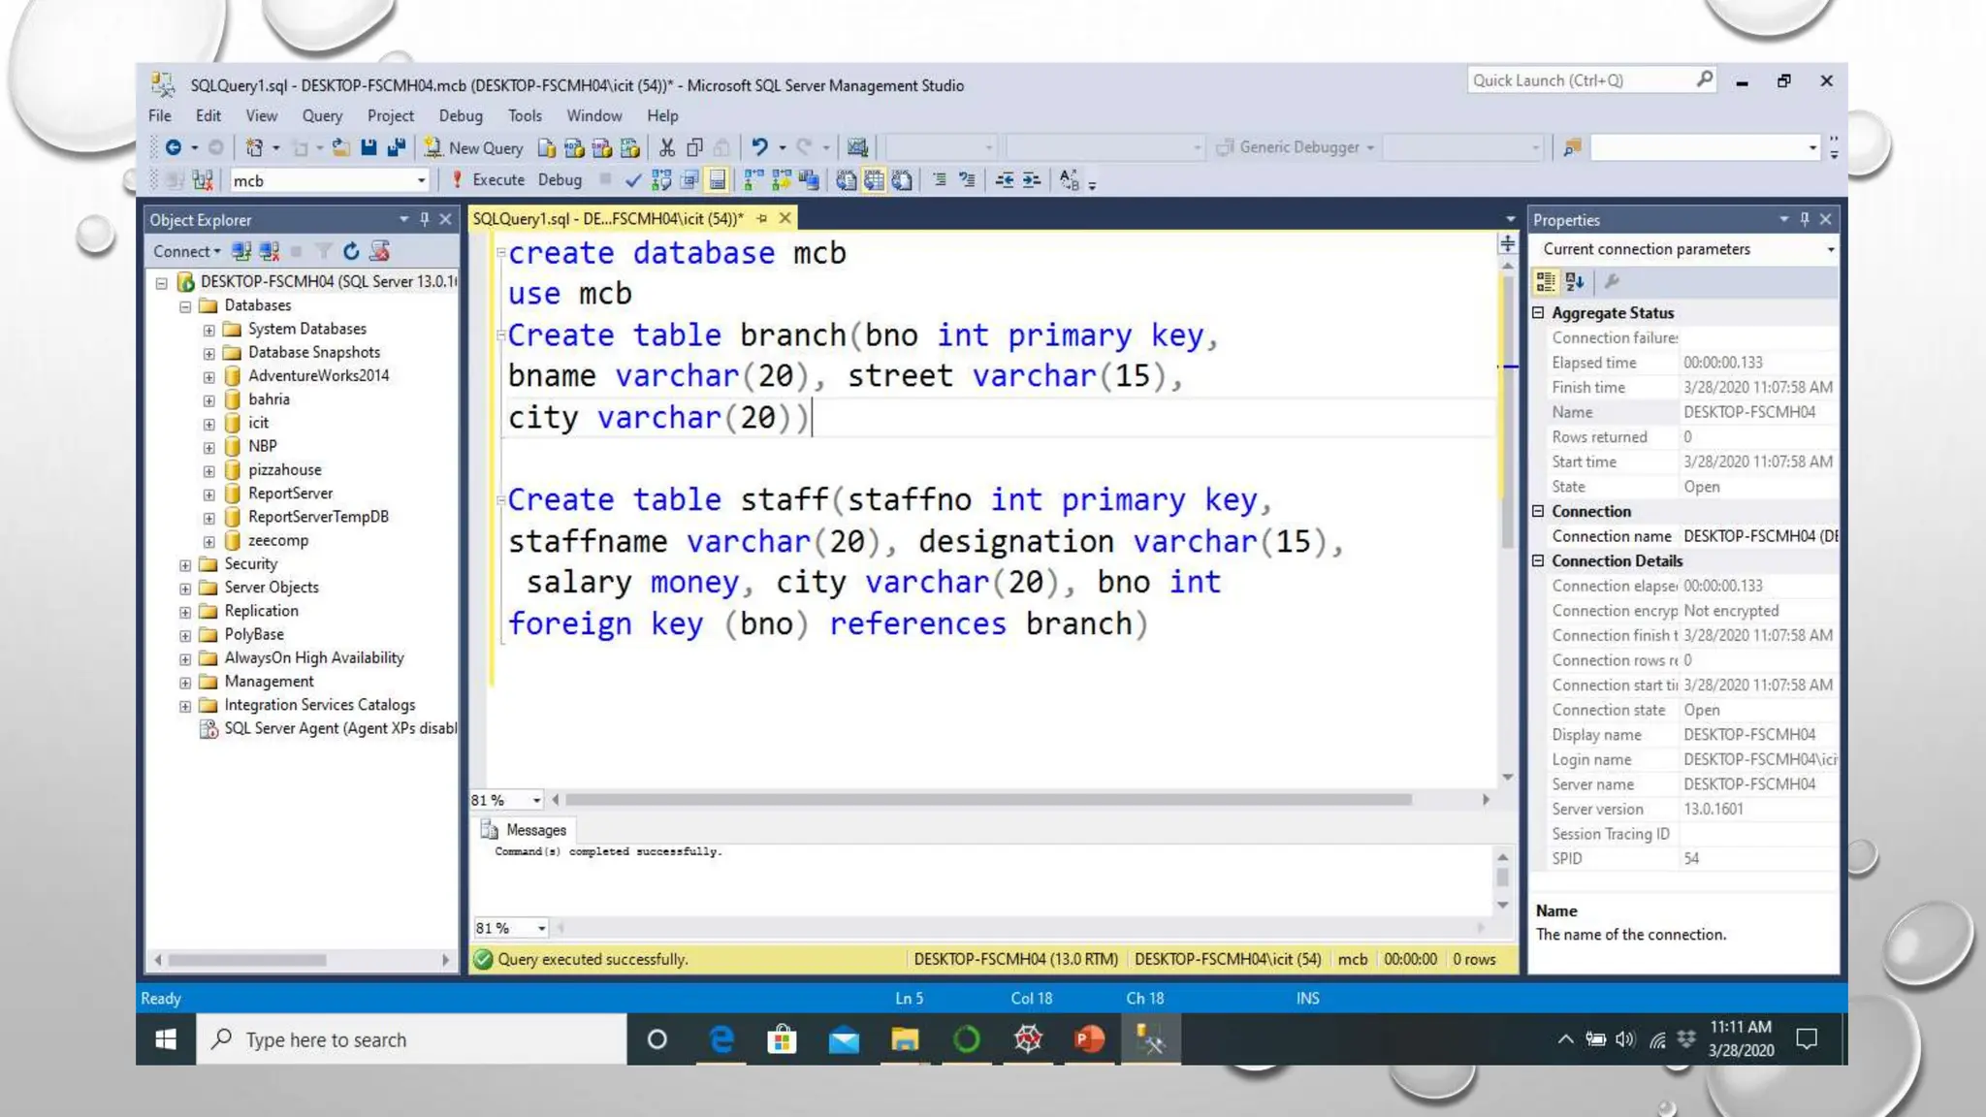
Task: Click the Disconnect icon in Object Explorer
Action: click(270, 252)
